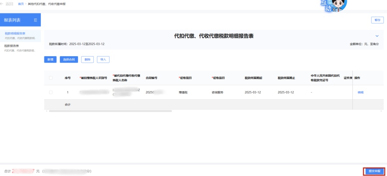The width and height of the screenshot is (387, 176).
Task: Go to 首页 breadcrumb link
Action: [21, 4]
